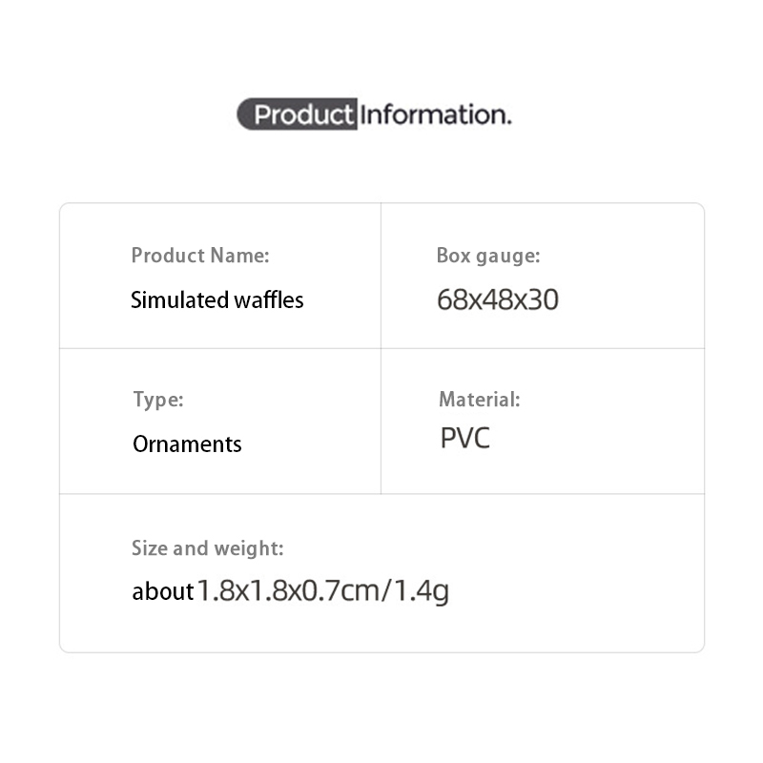This screenshot has height=763, width=763.
Task: Click the word "Size" in the bottom label
Action: click(151, 548)
